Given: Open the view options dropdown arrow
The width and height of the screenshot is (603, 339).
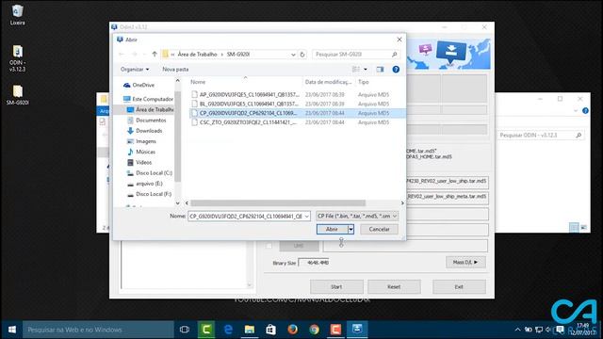Looking at the screenshot, I should coord(366,69).
